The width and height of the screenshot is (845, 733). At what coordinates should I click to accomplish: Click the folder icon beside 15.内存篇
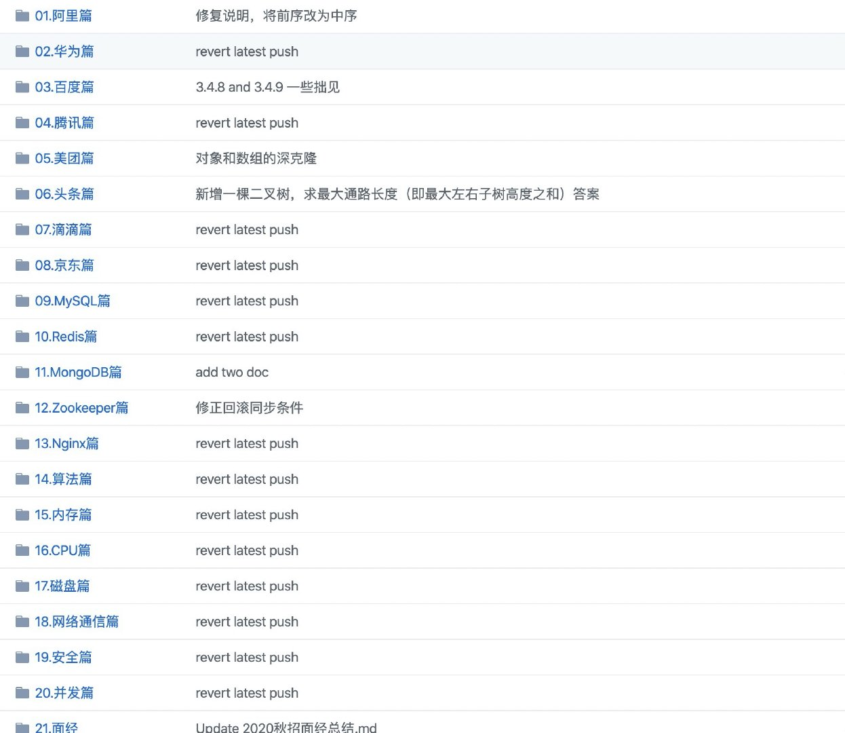22,514
